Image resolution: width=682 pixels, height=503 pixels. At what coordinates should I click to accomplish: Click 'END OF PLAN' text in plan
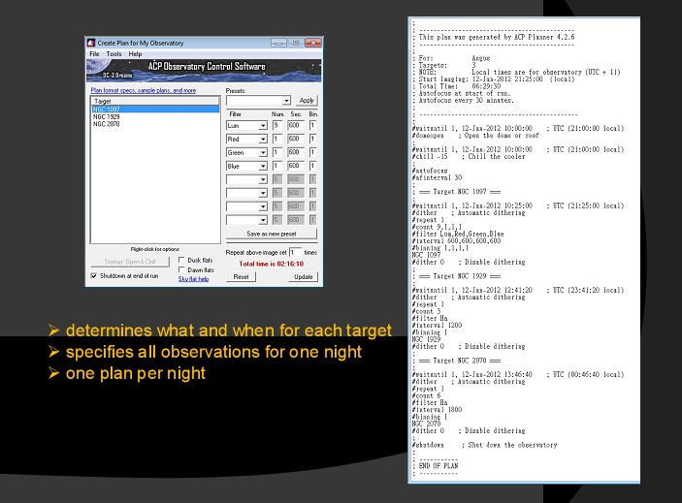click(438, 465)
